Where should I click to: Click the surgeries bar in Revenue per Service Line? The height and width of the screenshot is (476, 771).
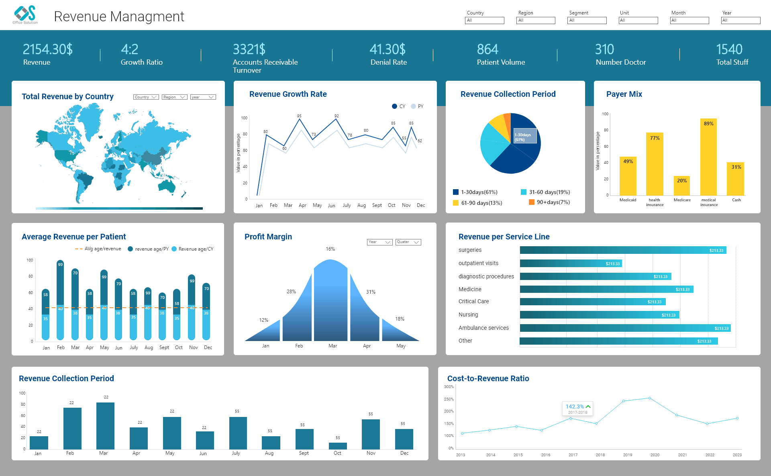pos(622,250)
